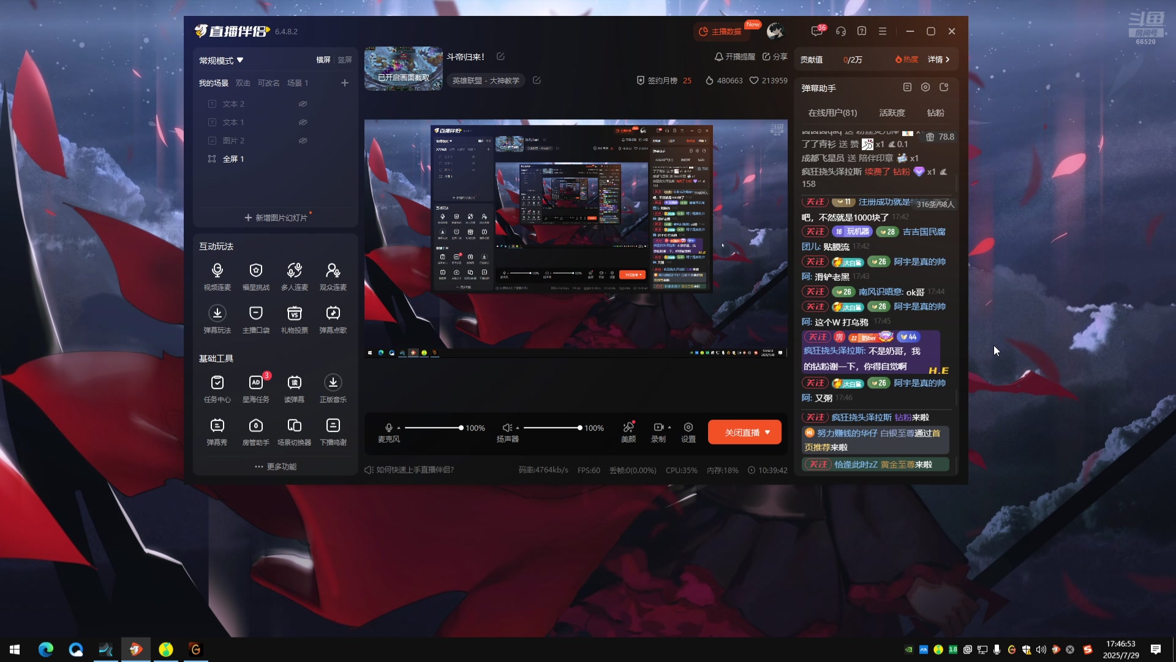Open 礼物投票 gift voting
1176x662 pixels.
(295, 319)
